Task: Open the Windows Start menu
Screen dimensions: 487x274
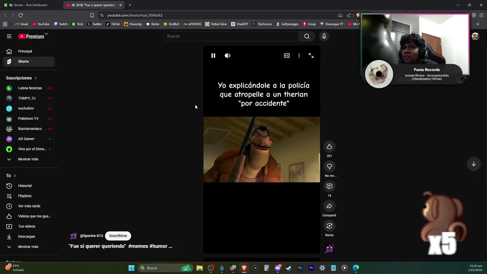Action: pos(131,268)
